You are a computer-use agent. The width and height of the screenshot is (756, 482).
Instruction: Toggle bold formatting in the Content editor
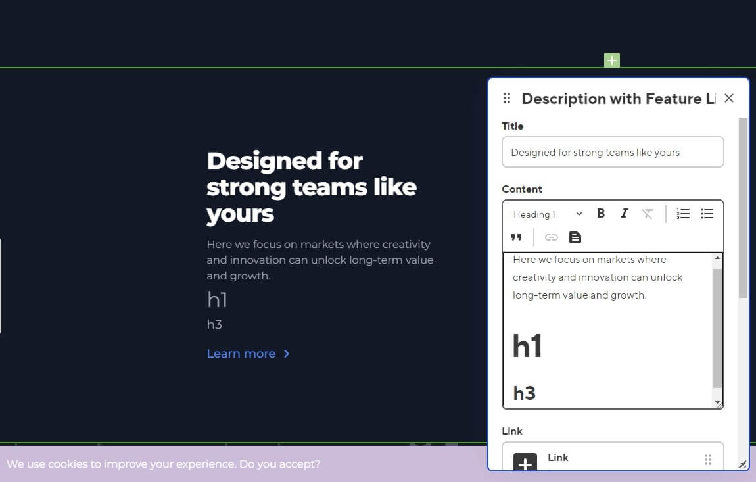(600, 214)
